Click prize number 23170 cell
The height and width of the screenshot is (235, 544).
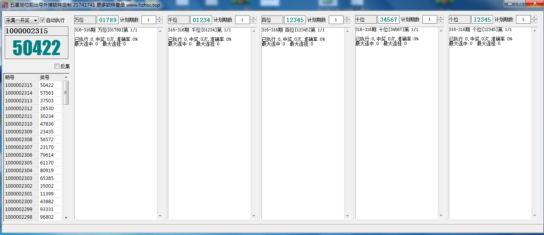tap(51, 147)
